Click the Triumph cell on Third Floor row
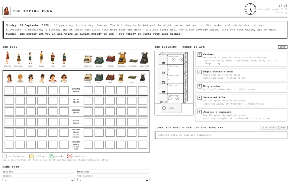290x181 pixels. (x=121, y=101)
